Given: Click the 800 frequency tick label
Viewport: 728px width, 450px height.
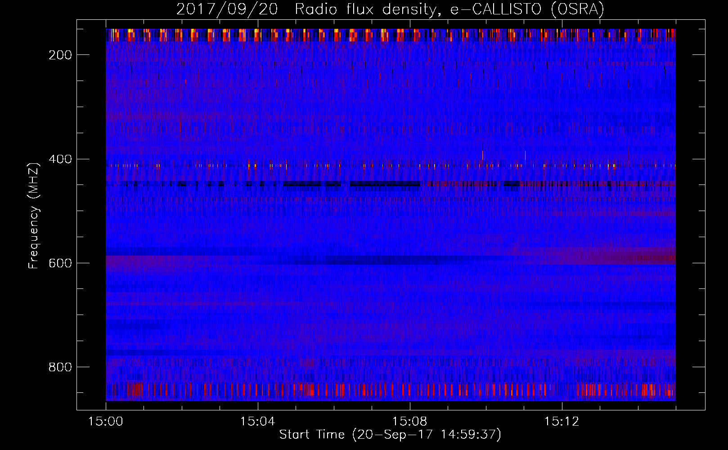Looking at the screenshot, I should (60, 367).
